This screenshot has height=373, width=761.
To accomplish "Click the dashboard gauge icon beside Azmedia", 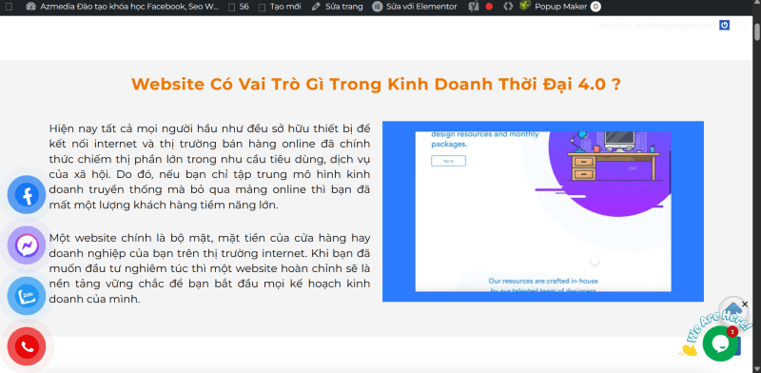I will coord(31,7).
